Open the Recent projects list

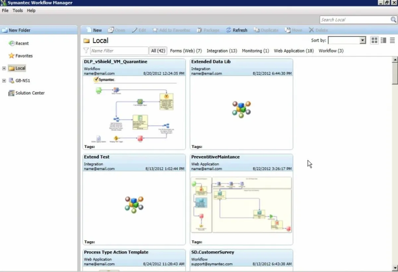click(19, 43)
